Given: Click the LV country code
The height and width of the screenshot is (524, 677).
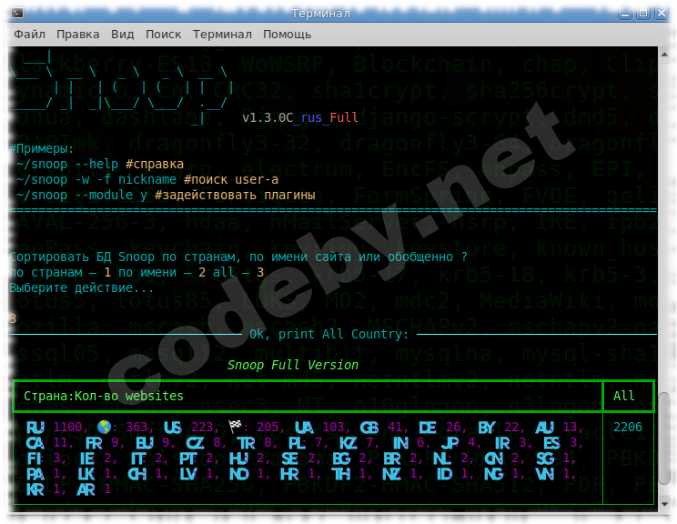Looking at the screenshot, I should (188, 474).
